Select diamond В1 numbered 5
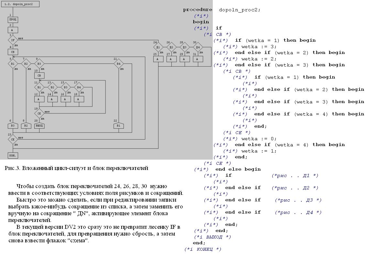 (13, 64)
